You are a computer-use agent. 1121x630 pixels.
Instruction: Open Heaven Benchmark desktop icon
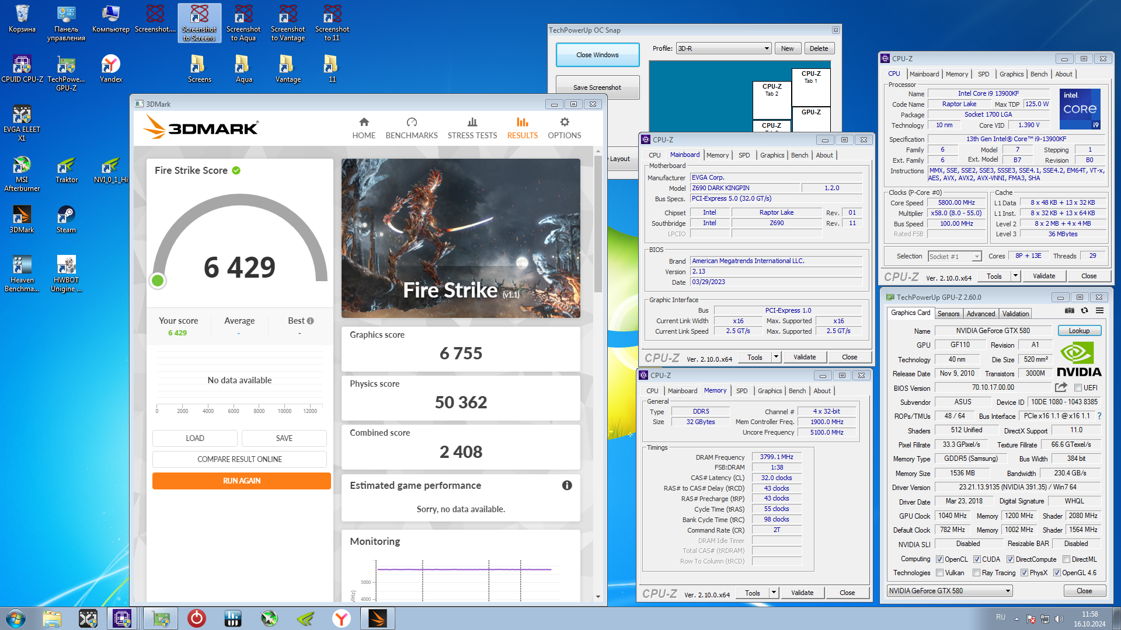pyautogui.click(x=22, y=274)
